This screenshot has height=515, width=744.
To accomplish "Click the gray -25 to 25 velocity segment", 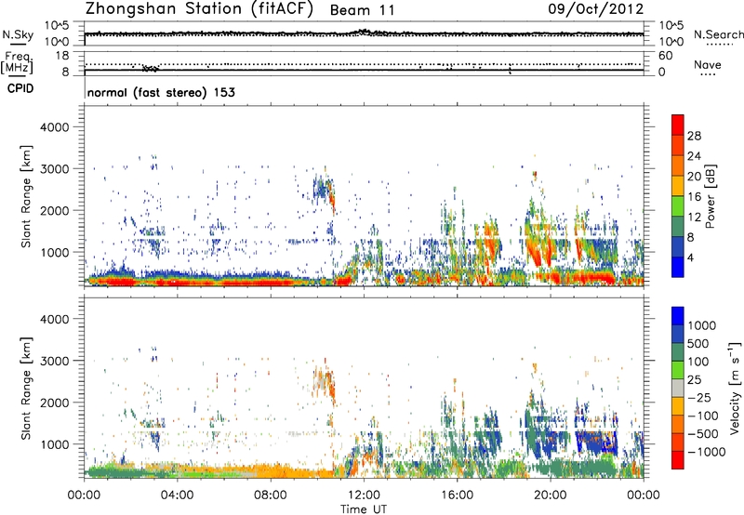I will (678, 389).
